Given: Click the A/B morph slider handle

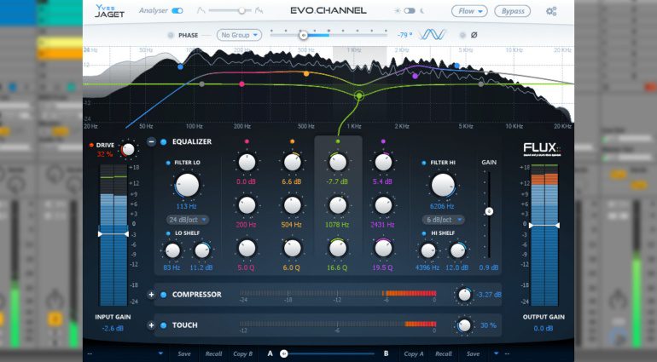Looking at the screenshot, I should tap(284, 353).
